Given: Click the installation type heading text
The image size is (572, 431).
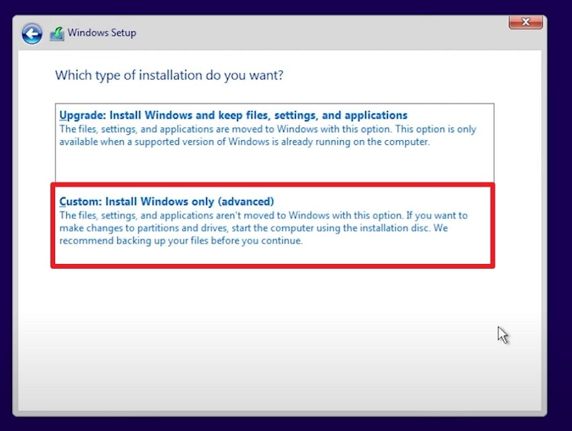Looking at the screenshot, I should 169,75.
